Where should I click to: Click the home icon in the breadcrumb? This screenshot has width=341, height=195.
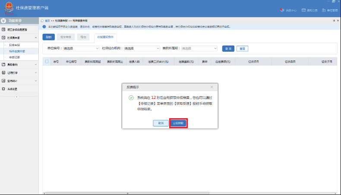pyautogui.click(x=42, y=20)
